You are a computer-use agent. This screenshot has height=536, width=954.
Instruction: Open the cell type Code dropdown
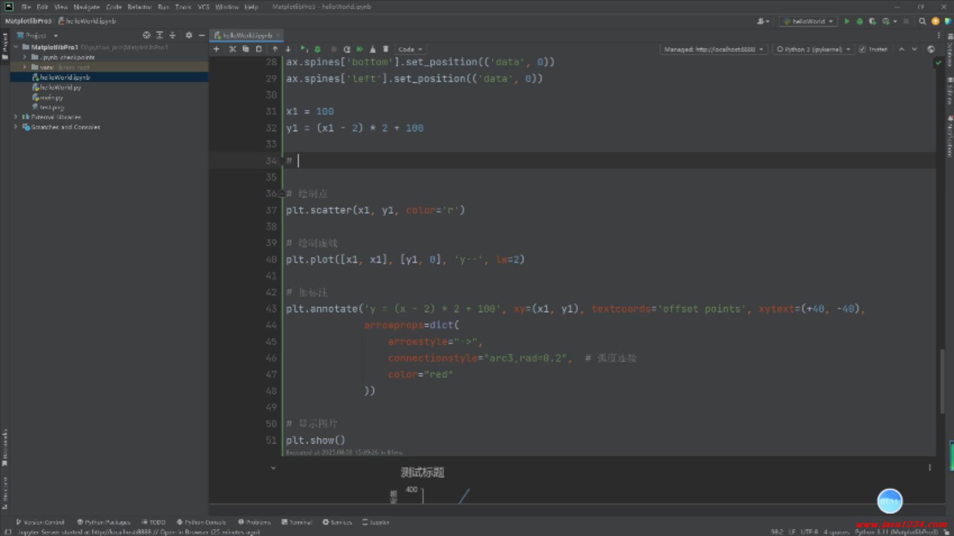[x=410, y=49]
